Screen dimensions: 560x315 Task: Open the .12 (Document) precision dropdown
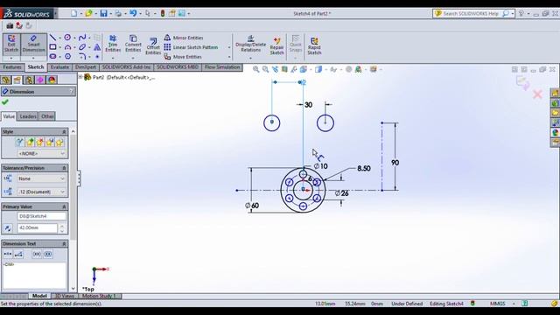point(42,192)
